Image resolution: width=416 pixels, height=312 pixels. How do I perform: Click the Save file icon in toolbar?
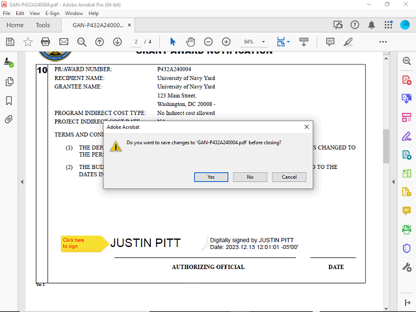point(10,42)
